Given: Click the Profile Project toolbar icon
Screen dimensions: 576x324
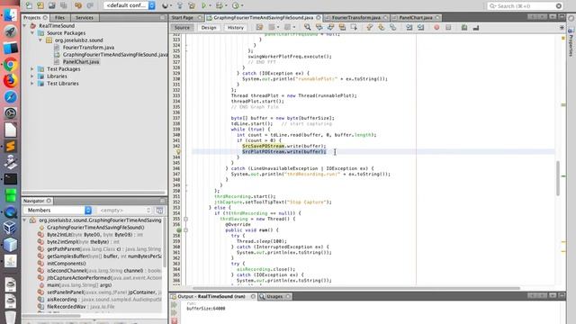Looking at the screenshot, I should [236, 5].
